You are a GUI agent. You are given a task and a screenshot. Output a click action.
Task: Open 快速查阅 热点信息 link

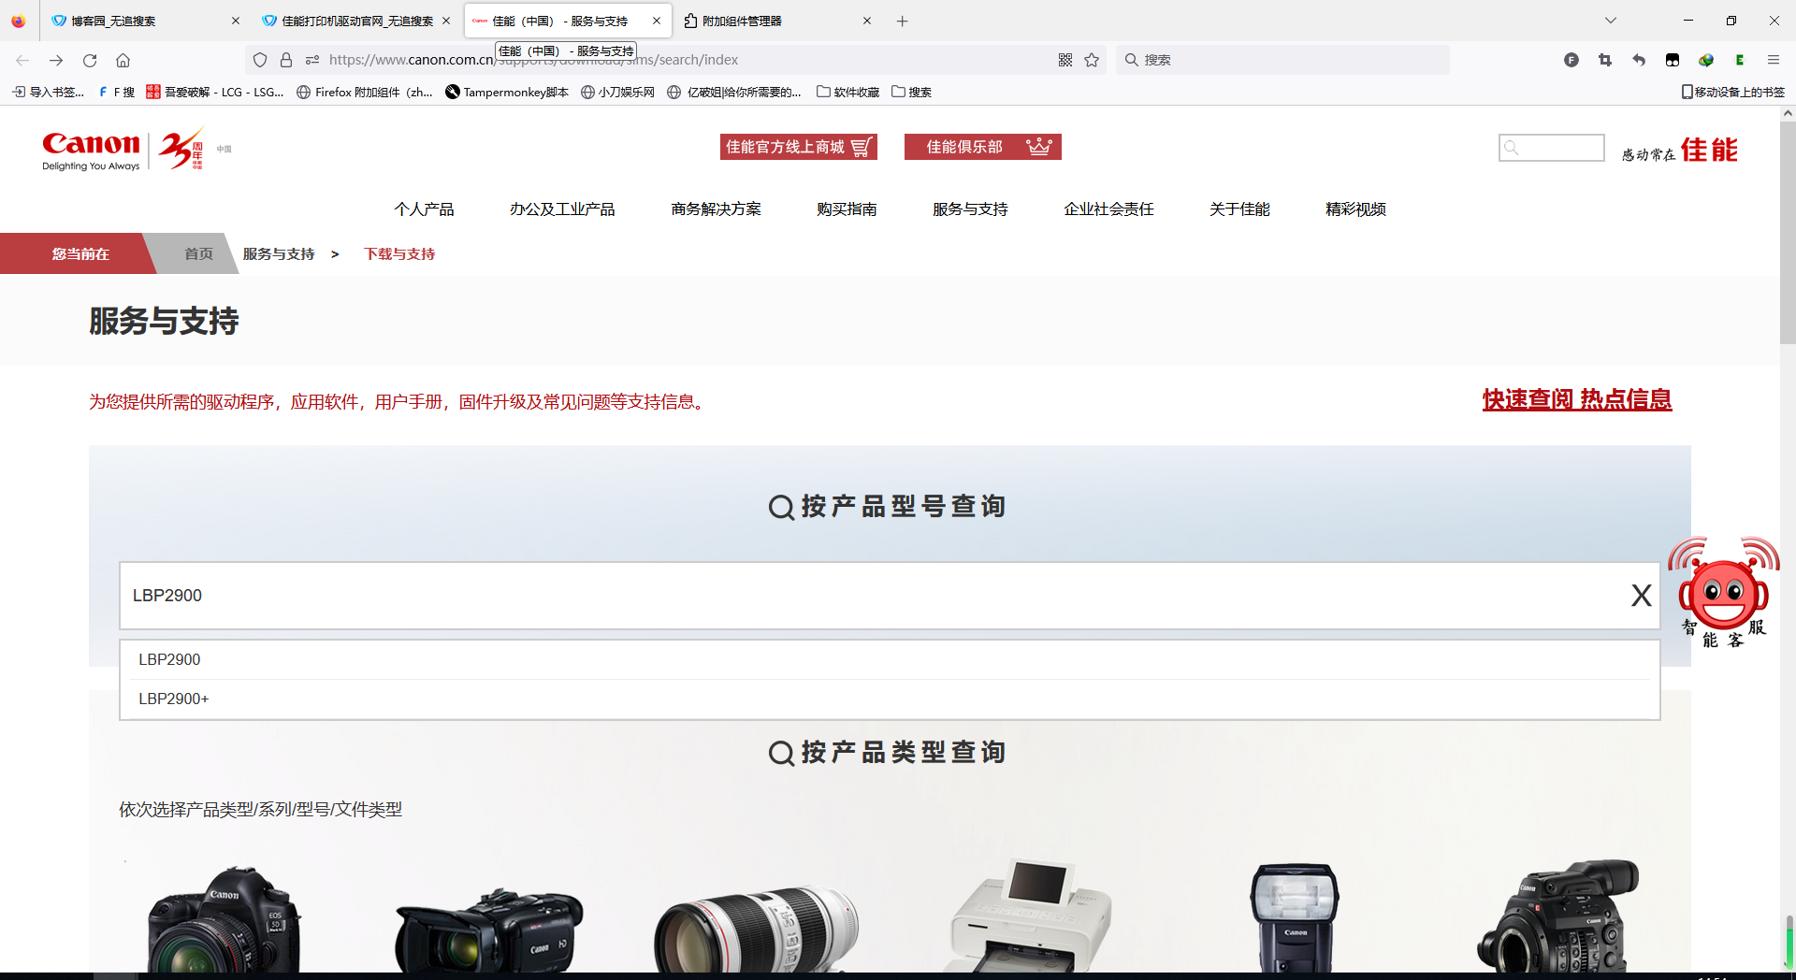(x=1577, y=399)
